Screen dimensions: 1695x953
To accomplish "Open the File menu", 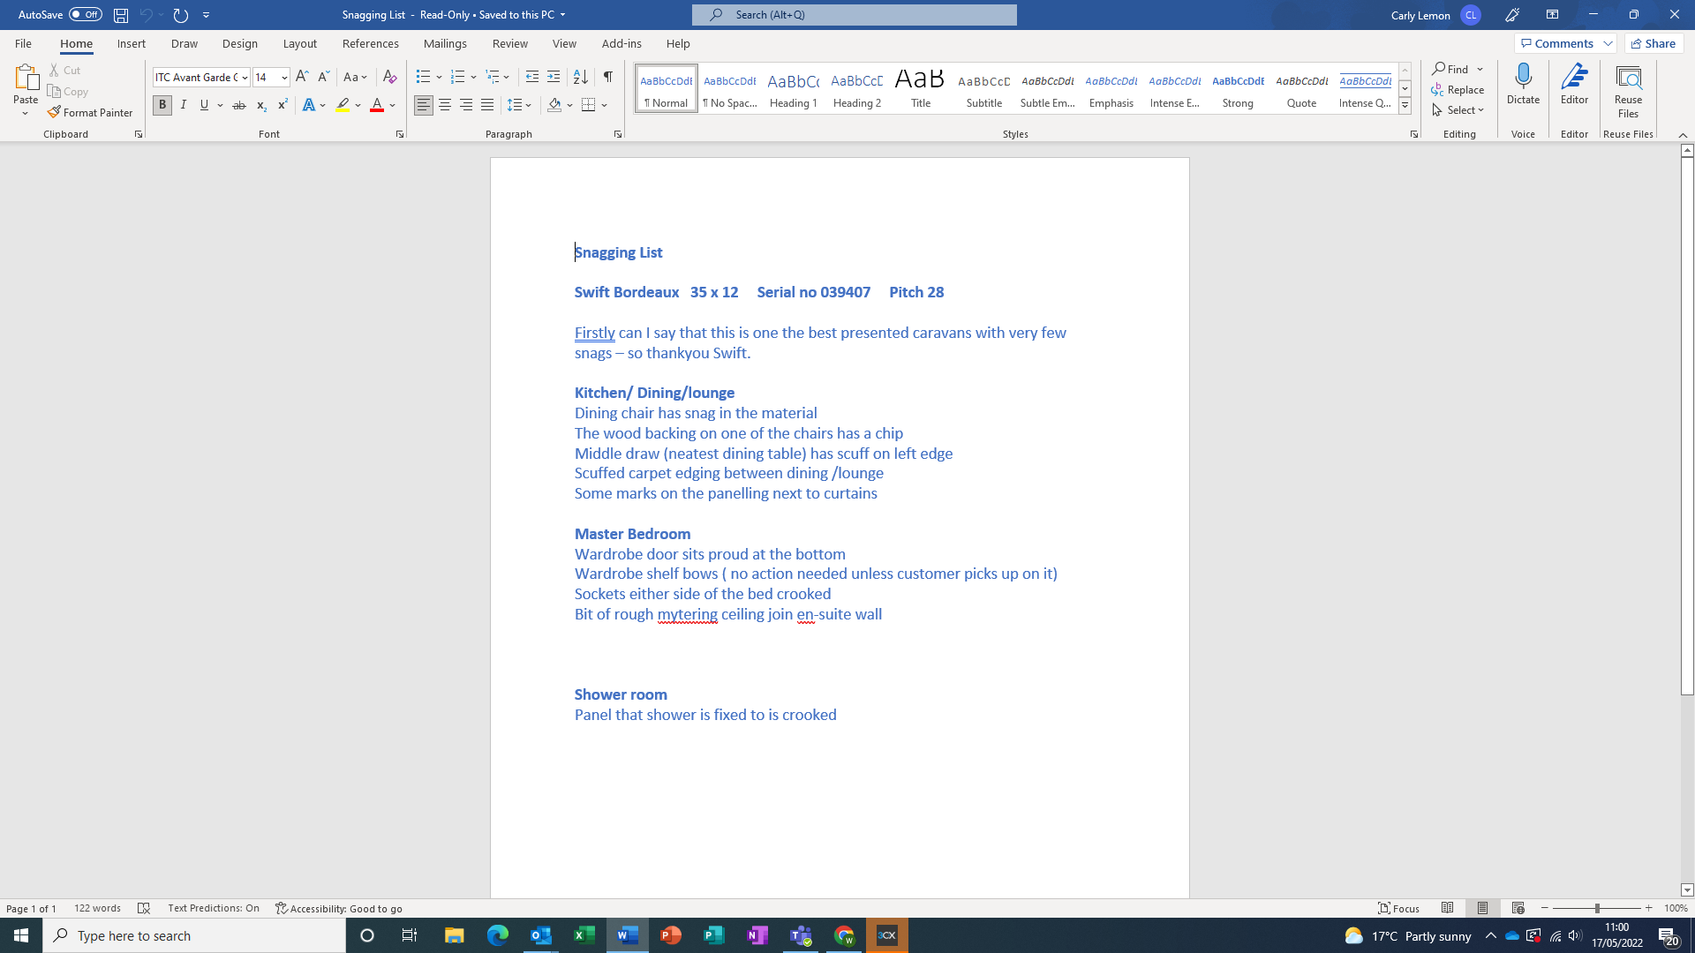I will tap(23, 43).
